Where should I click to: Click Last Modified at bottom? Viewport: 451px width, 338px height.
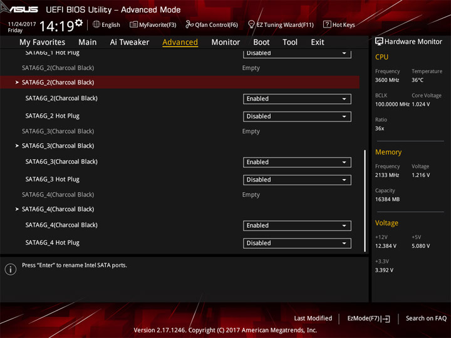tap(313, 318)
